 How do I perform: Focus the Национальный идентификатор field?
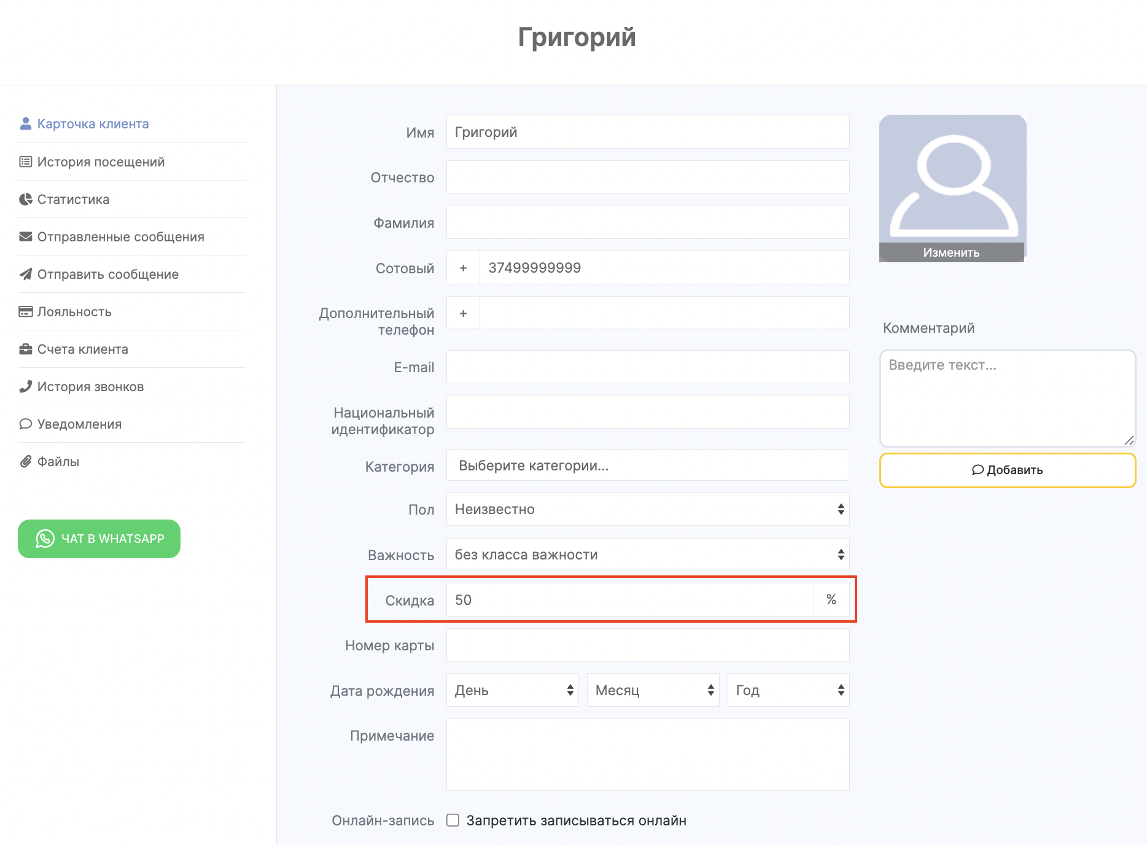(648, 411)
